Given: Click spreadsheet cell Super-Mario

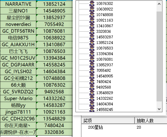Looking at the screenshot, I should click(x=18, y=98).
